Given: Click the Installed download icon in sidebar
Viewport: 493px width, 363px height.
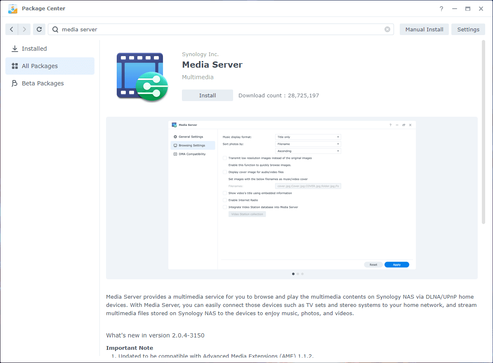Looking at the screenshot, I should (x=15, y=49).
